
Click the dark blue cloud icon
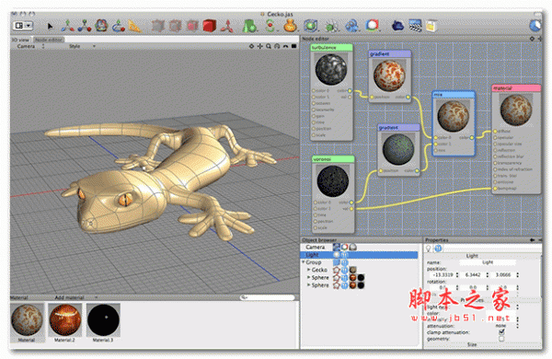pyautogui.click(x=397, y=26)
